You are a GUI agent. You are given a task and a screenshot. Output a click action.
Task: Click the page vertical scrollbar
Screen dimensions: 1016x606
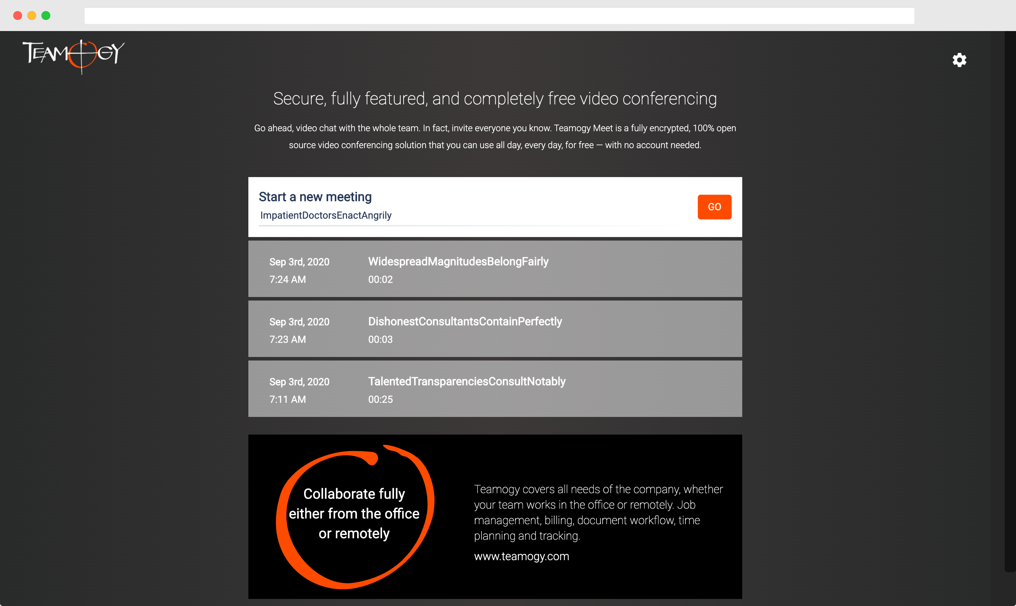coord(1010,301)
